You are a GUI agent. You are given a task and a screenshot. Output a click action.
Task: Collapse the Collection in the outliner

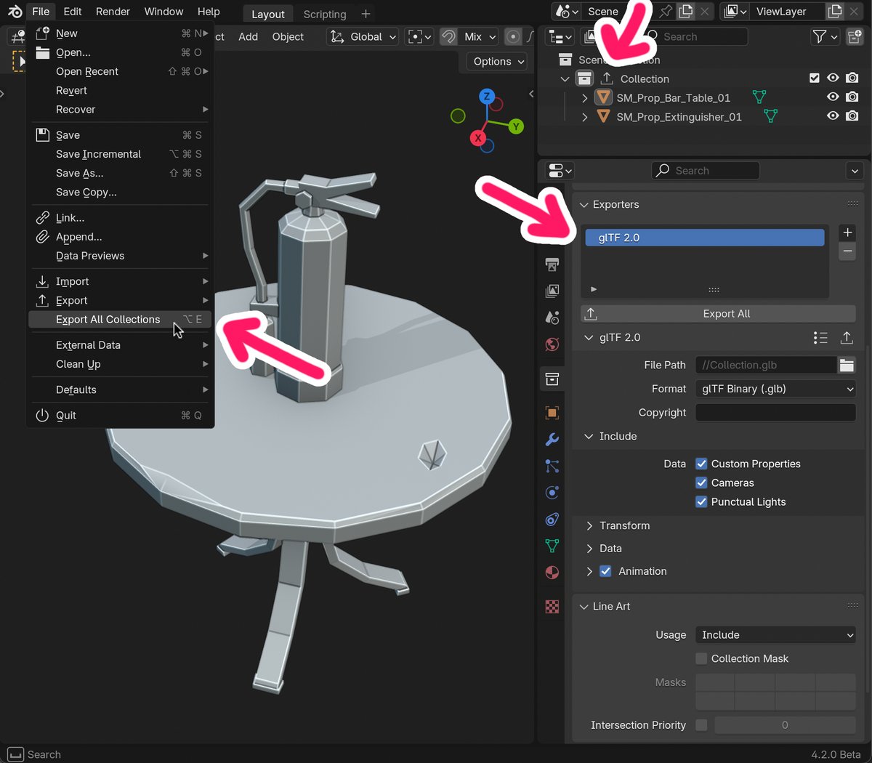(565, 78)
